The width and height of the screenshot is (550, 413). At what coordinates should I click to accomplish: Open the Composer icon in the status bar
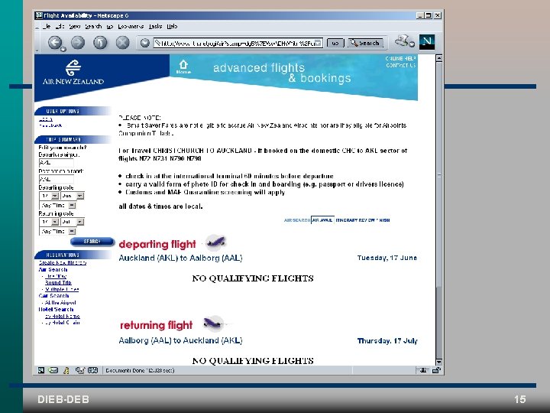point(80,370)
